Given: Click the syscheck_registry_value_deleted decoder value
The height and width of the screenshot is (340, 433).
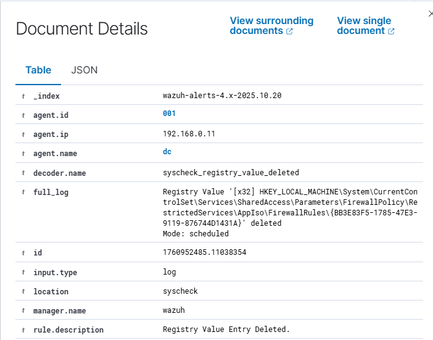Looking at the screenshot, I should [x=231, y=173].
